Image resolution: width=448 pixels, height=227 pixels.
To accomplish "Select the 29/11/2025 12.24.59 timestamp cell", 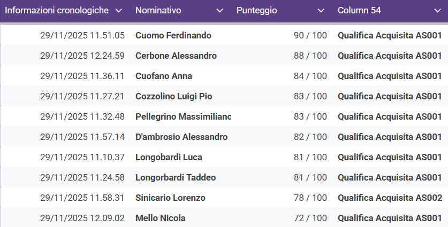I will [82, 56].
